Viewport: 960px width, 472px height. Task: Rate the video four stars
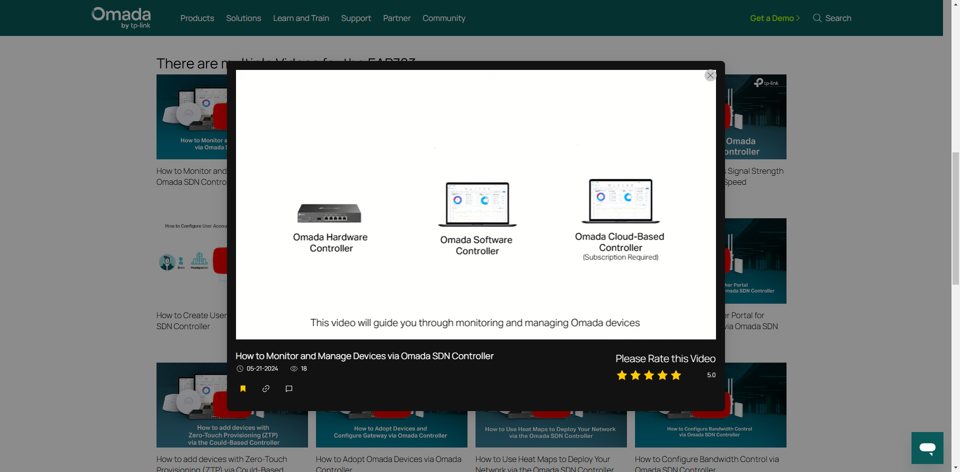tap(662, 375)
